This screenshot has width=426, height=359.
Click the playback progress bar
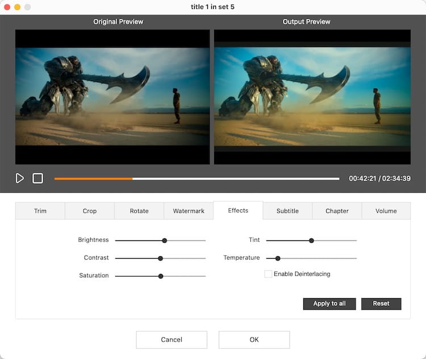[197, 179]
